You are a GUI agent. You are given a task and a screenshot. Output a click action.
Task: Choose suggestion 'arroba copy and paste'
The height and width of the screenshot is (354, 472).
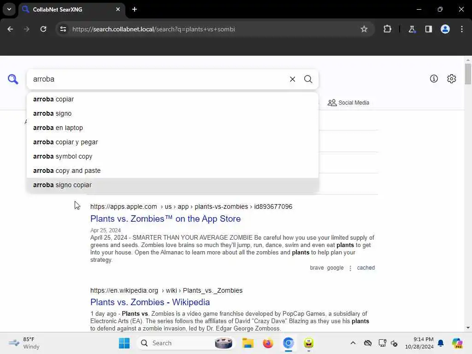(x=172, y=171)
